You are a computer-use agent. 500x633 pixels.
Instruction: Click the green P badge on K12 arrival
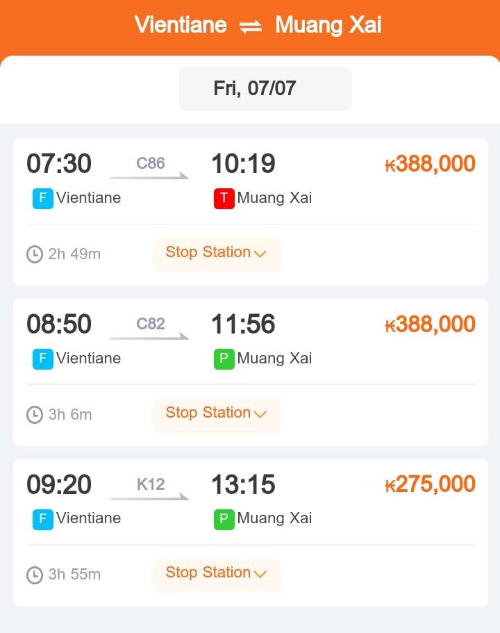[x=224, y=519]
